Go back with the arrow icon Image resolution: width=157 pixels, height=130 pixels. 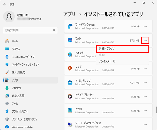click(x=5, y=4)
